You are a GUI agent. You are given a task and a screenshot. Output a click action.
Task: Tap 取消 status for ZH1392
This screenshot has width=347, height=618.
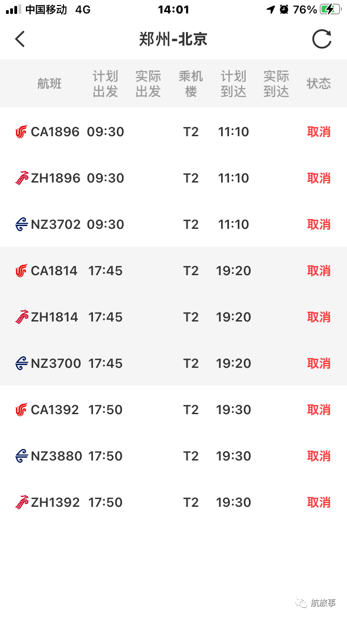tap(319, 503)
